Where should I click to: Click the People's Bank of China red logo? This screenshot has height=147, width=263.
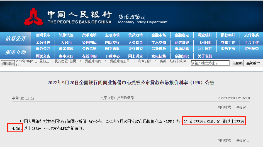point(33,17)
